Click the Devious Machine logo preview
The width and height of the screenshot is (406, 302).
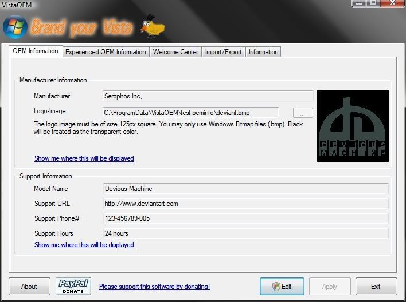pos(353,126)
